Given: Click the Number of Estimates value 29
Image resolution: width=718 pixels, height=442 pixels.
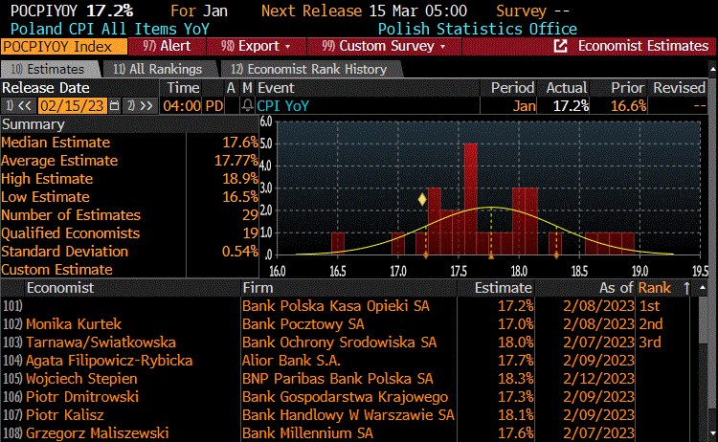Looking at the screenshot, I should (x=251, y=215).
